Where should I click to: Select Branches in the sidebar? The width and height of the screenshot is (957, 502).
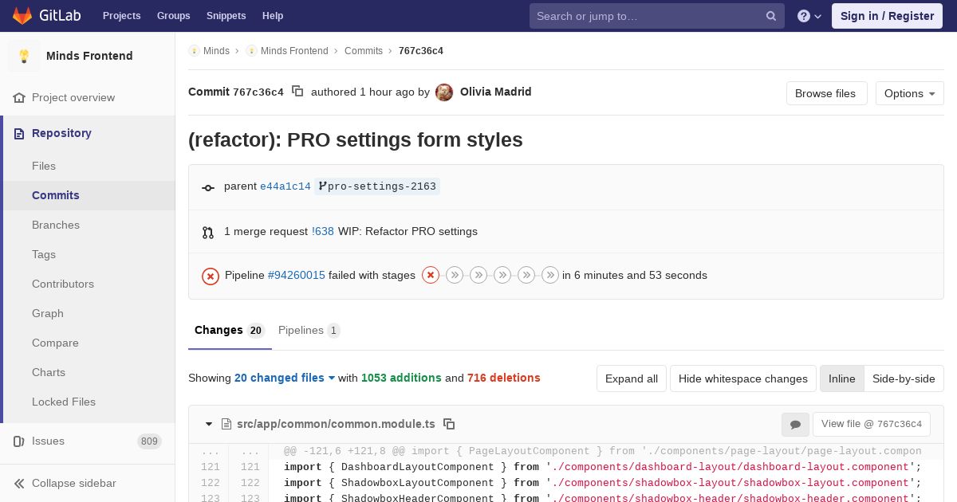click(x=56, y=225)
